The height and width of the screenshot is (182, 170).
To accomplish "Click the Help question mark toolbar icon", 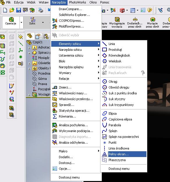I will [150, 10].
